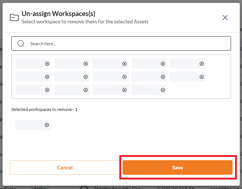Image resolution: width=242 pixels, height=189 pixels.
Task: Click the 'Un-assign Workspaces(s)' heading
Action: [x=58, y=14]
